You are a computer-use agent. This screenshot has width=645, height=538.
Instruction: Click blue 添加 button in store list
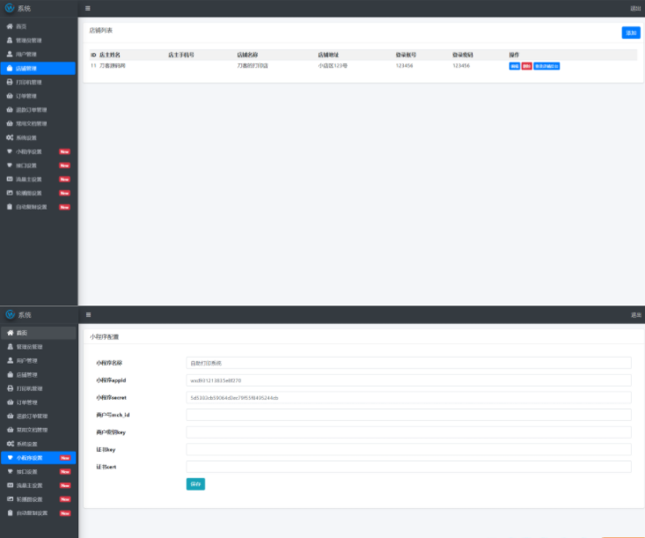click(631, 33)
